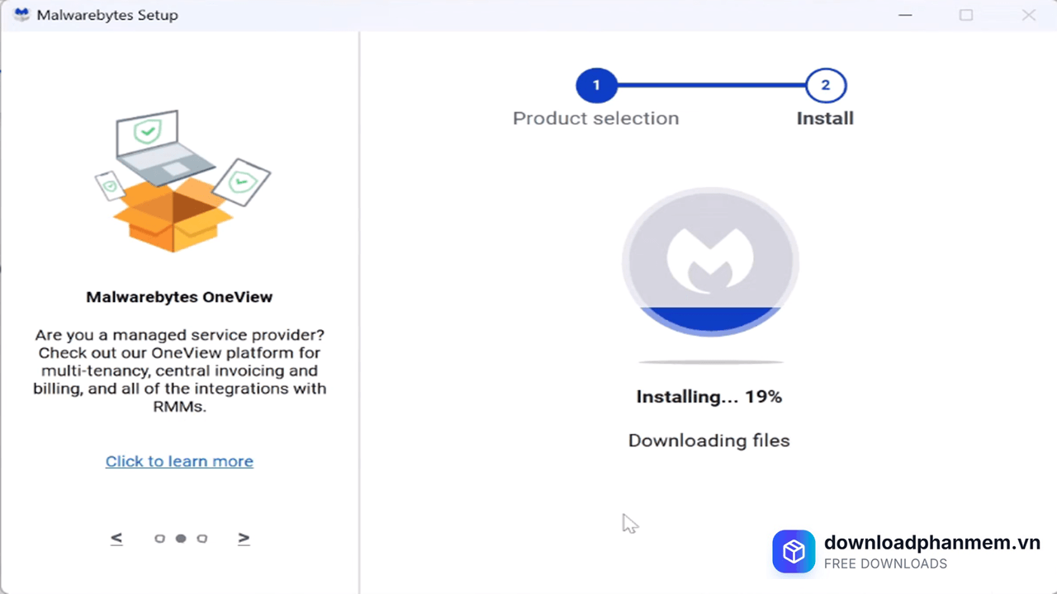Click the installation progress bar under the logo
The width and height of the screenshot is (1057, 594).
pyautogui.click(x=709, y=361)
